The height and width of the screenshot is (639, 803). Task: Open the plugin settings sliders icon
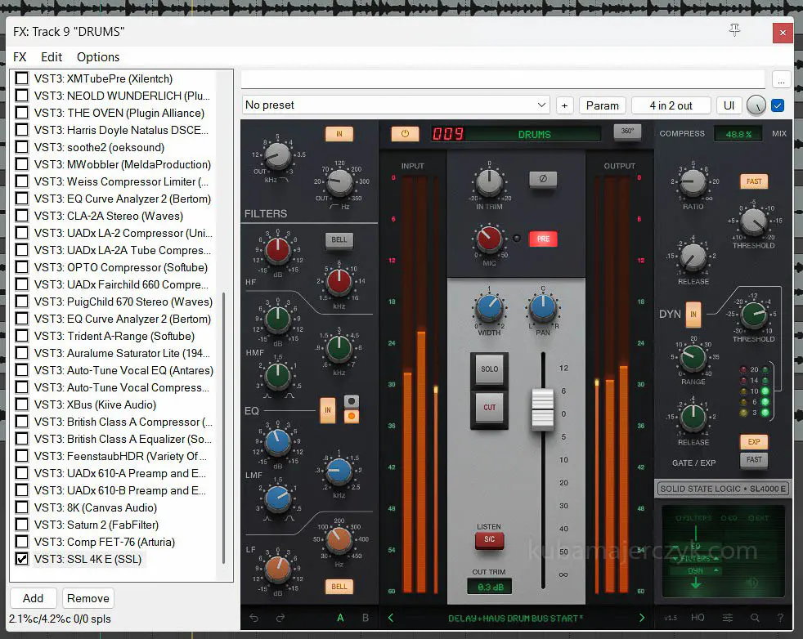click(x=727, y=619)
